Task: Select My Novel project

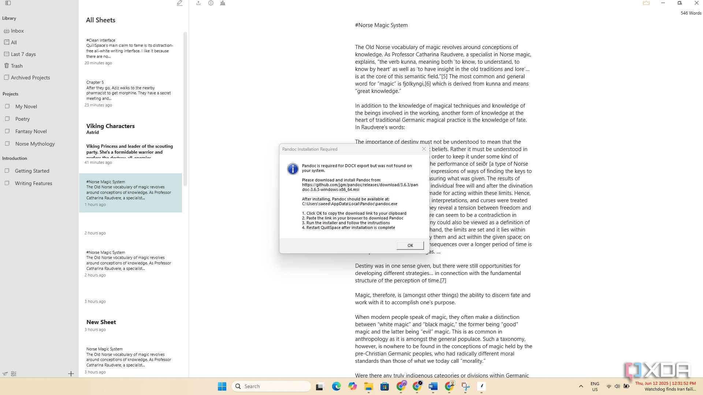Action: (x=21, y=106)
